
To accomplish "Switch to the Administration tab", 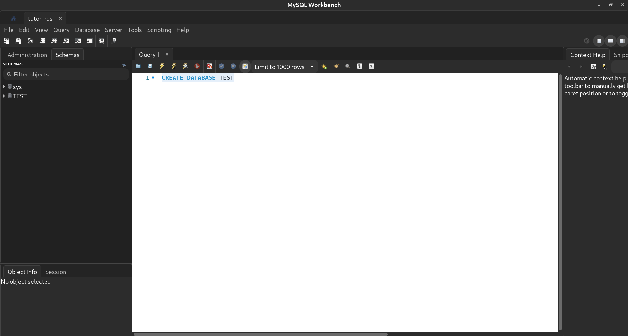I will 27,55.
